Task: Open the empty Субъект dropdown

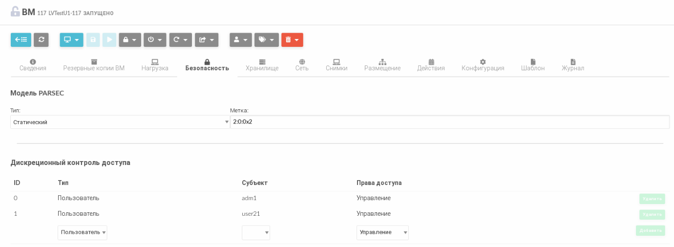Action: pyautogui.click(x=256, y=232)
